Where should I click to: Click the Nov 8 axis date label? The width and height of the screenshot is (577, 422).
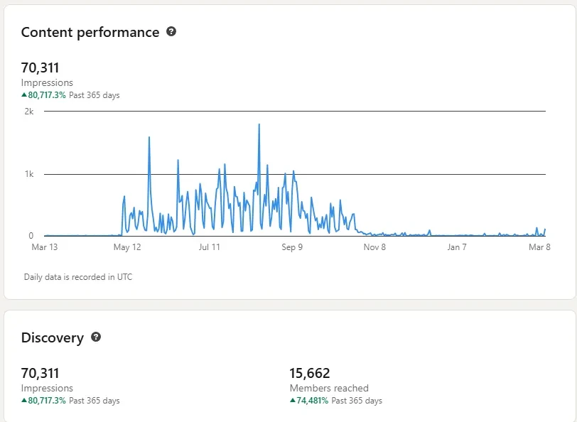tap(374, 247)
